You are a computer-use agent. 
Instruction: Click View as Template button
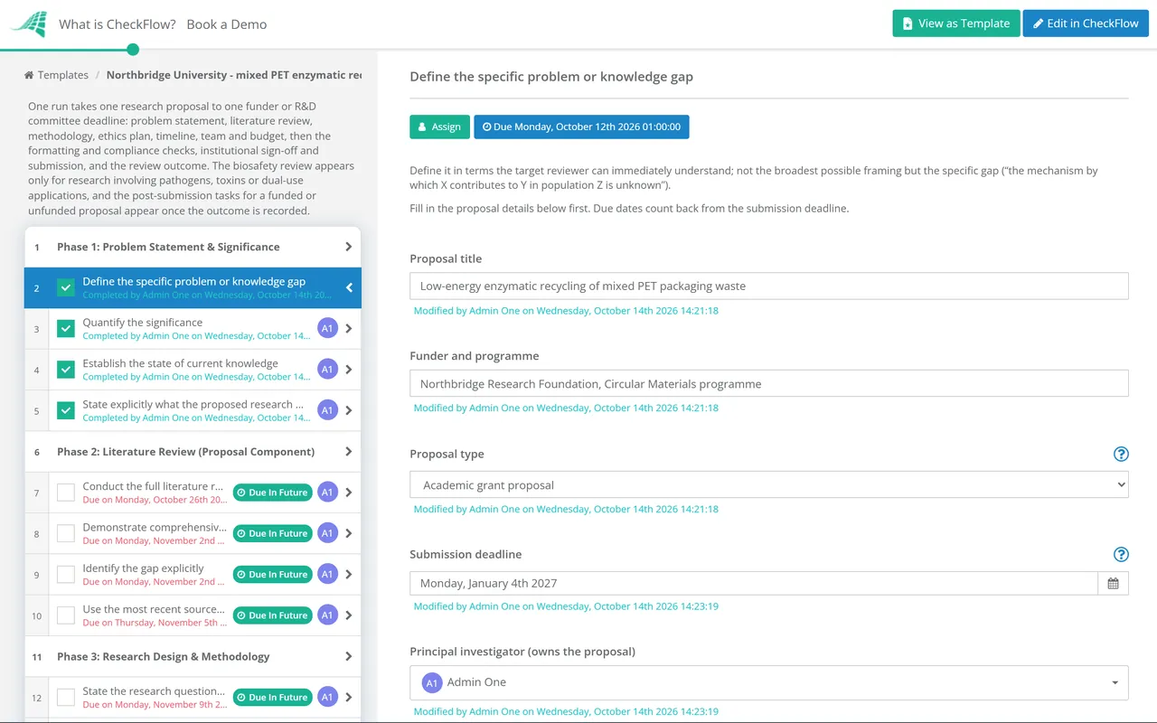click(x=956, y=23)
